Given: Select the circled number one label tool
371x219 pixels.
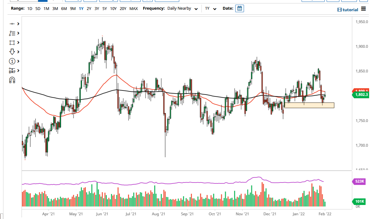Looking at the screenshot, I should (x=12, y=61).
